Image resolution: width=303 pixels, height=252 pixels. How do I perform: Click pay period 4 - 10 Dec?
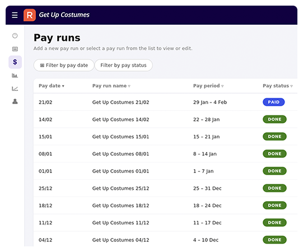tap(206, 240)
